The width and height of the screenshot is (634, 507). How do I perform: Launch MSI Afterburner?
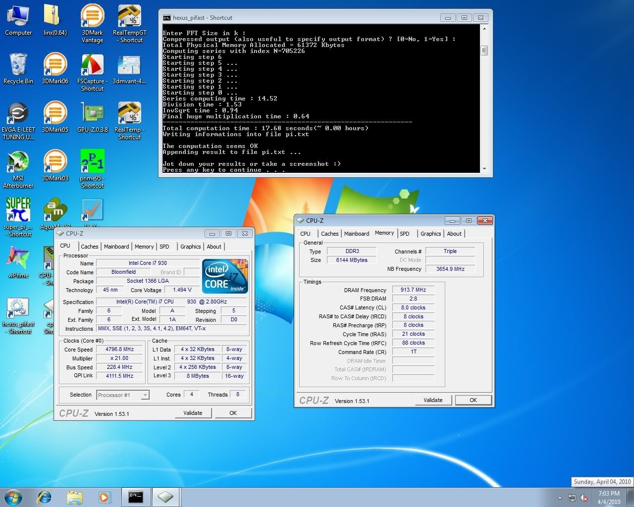18,169
